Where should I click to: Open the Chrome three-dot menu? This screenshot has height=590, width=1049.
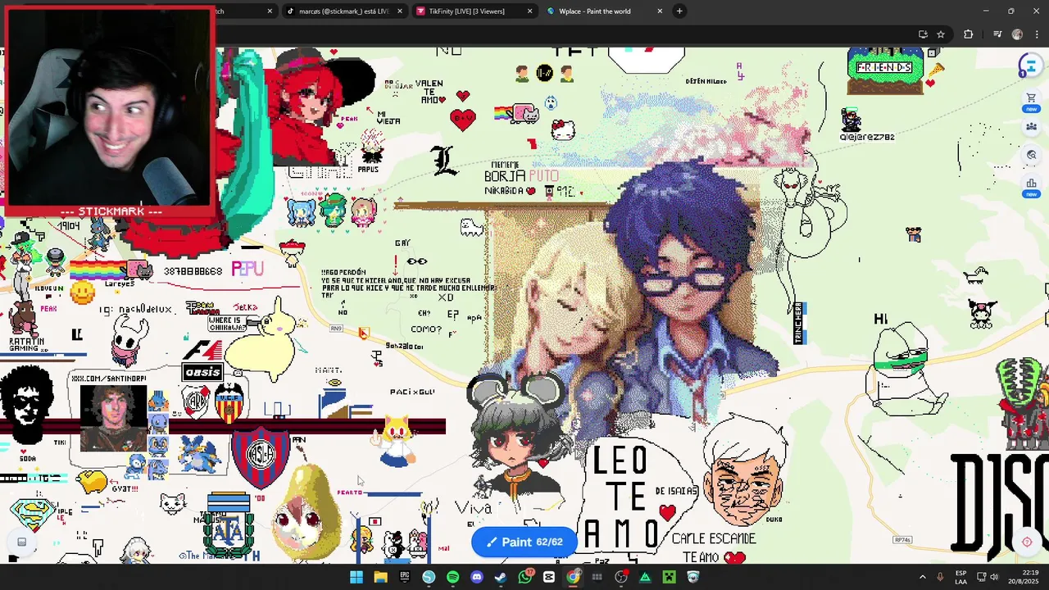pyautogui.click(x=1037, y=34)
